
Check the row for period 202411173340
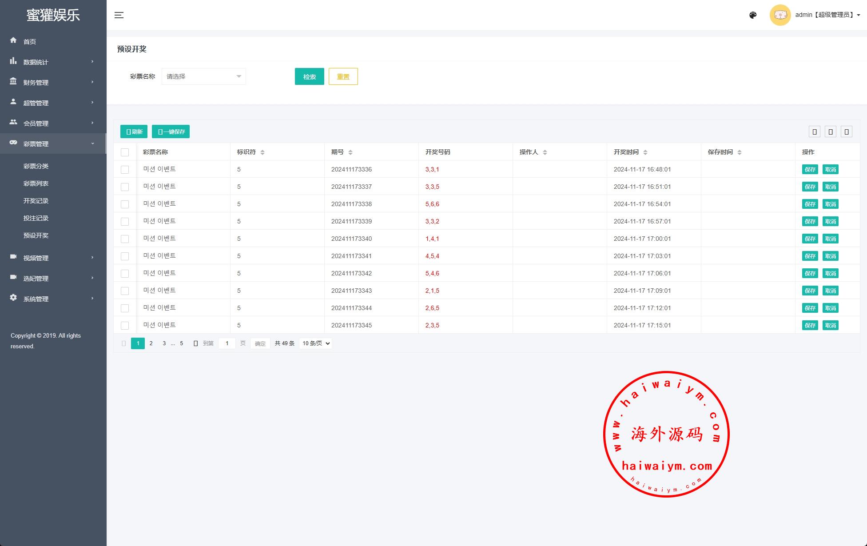click(x=125, y=239)
